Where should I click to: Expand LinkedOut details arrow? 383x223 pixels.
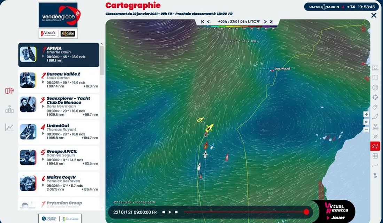pos(43,133)
